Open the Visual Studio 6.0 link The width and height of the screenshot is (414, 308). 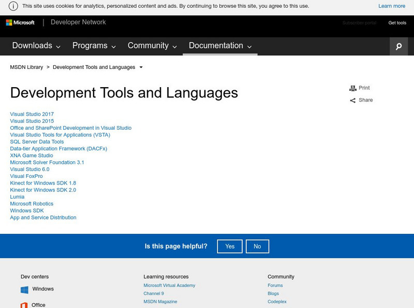[x=29, y=169]
